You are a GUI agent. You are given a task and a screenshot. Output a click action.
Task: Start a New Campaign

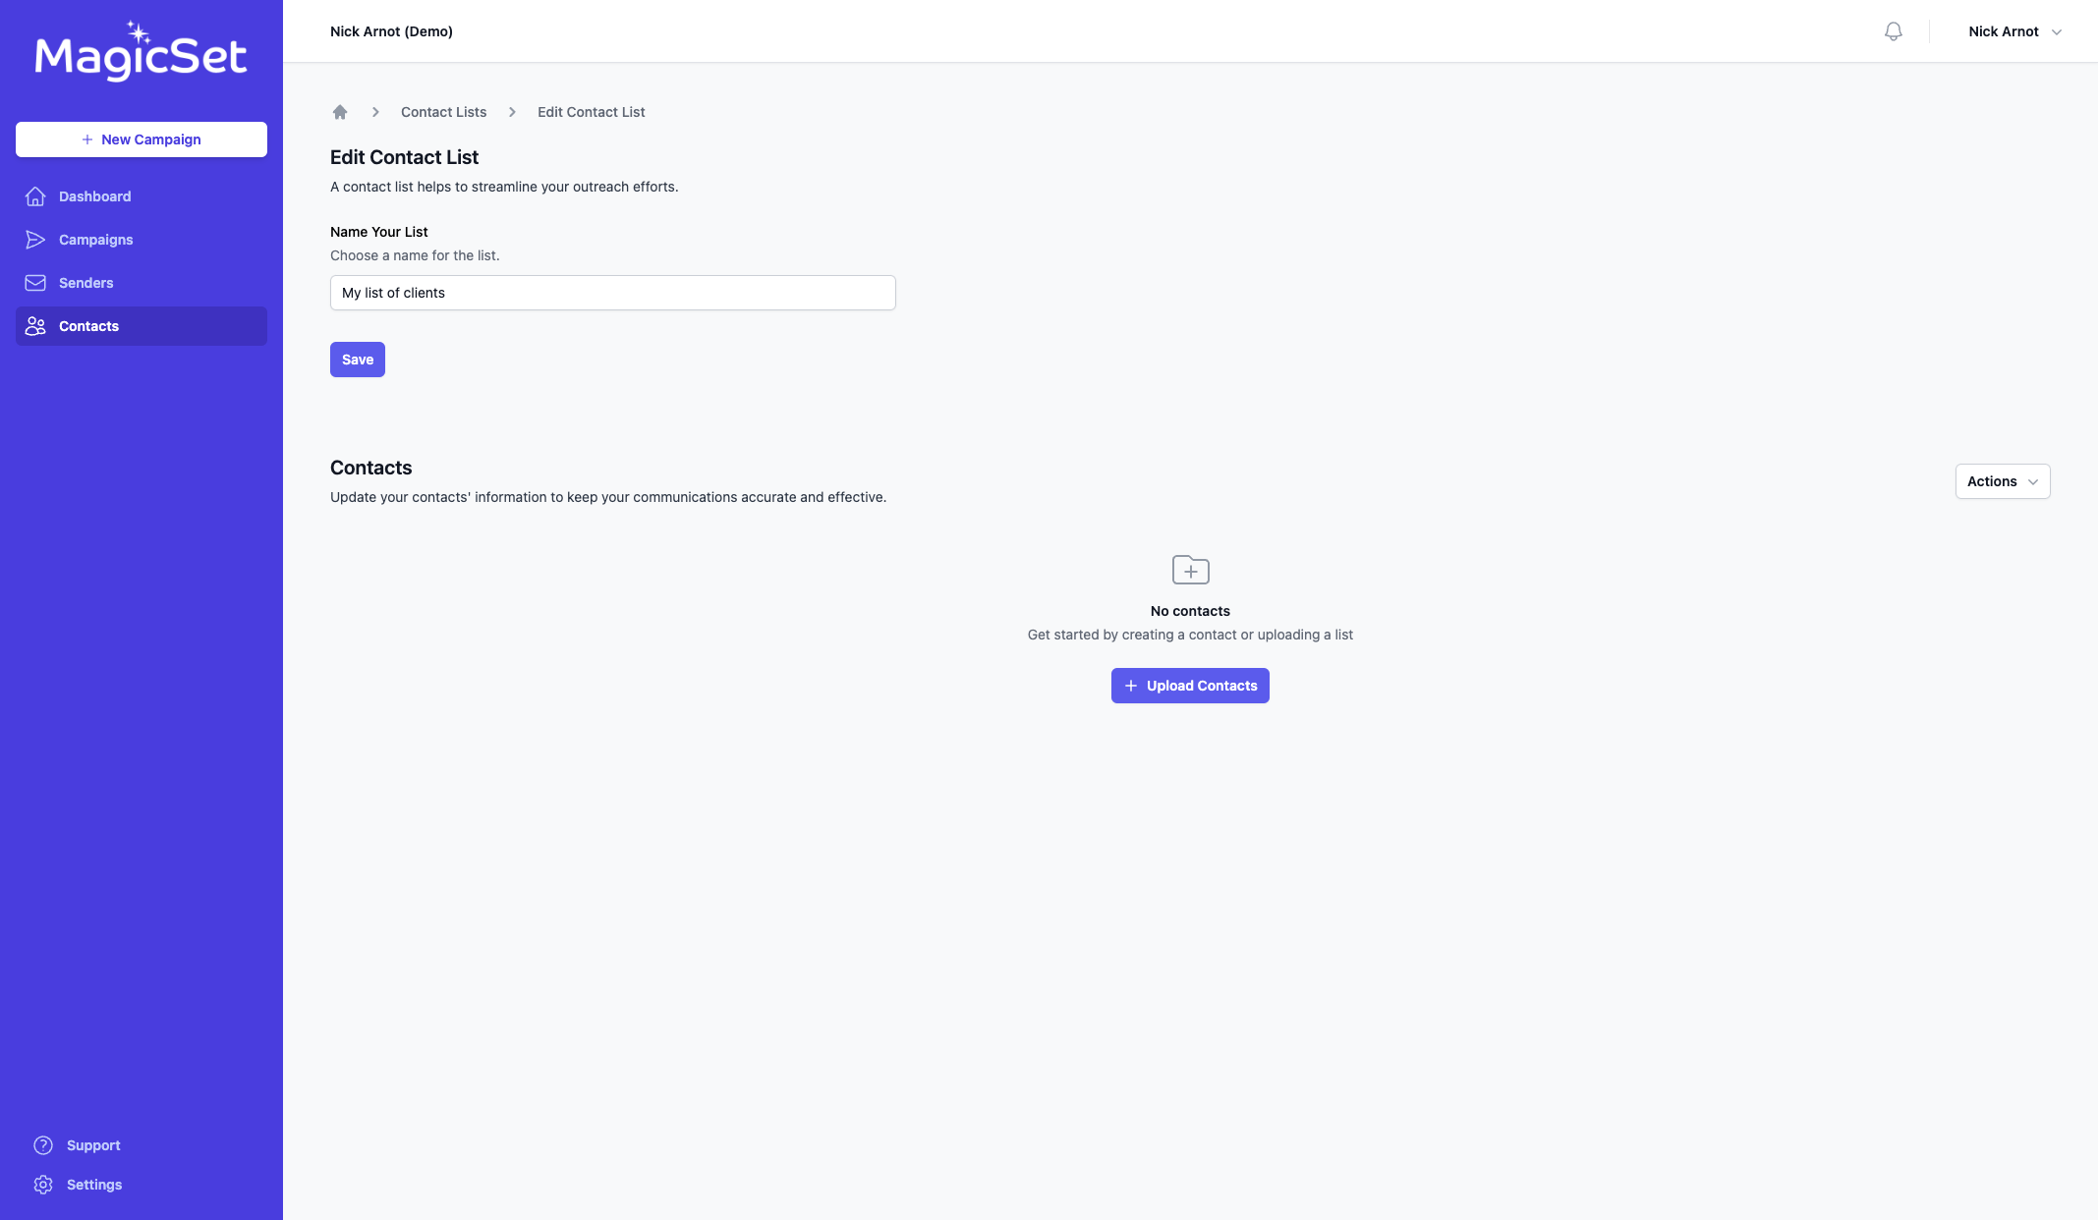(142, 139)
